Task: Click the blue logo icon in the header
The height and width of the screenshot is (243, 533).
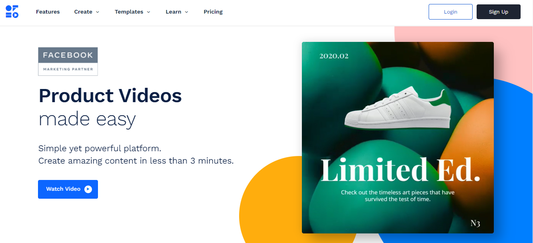Action: click(12, 12)
